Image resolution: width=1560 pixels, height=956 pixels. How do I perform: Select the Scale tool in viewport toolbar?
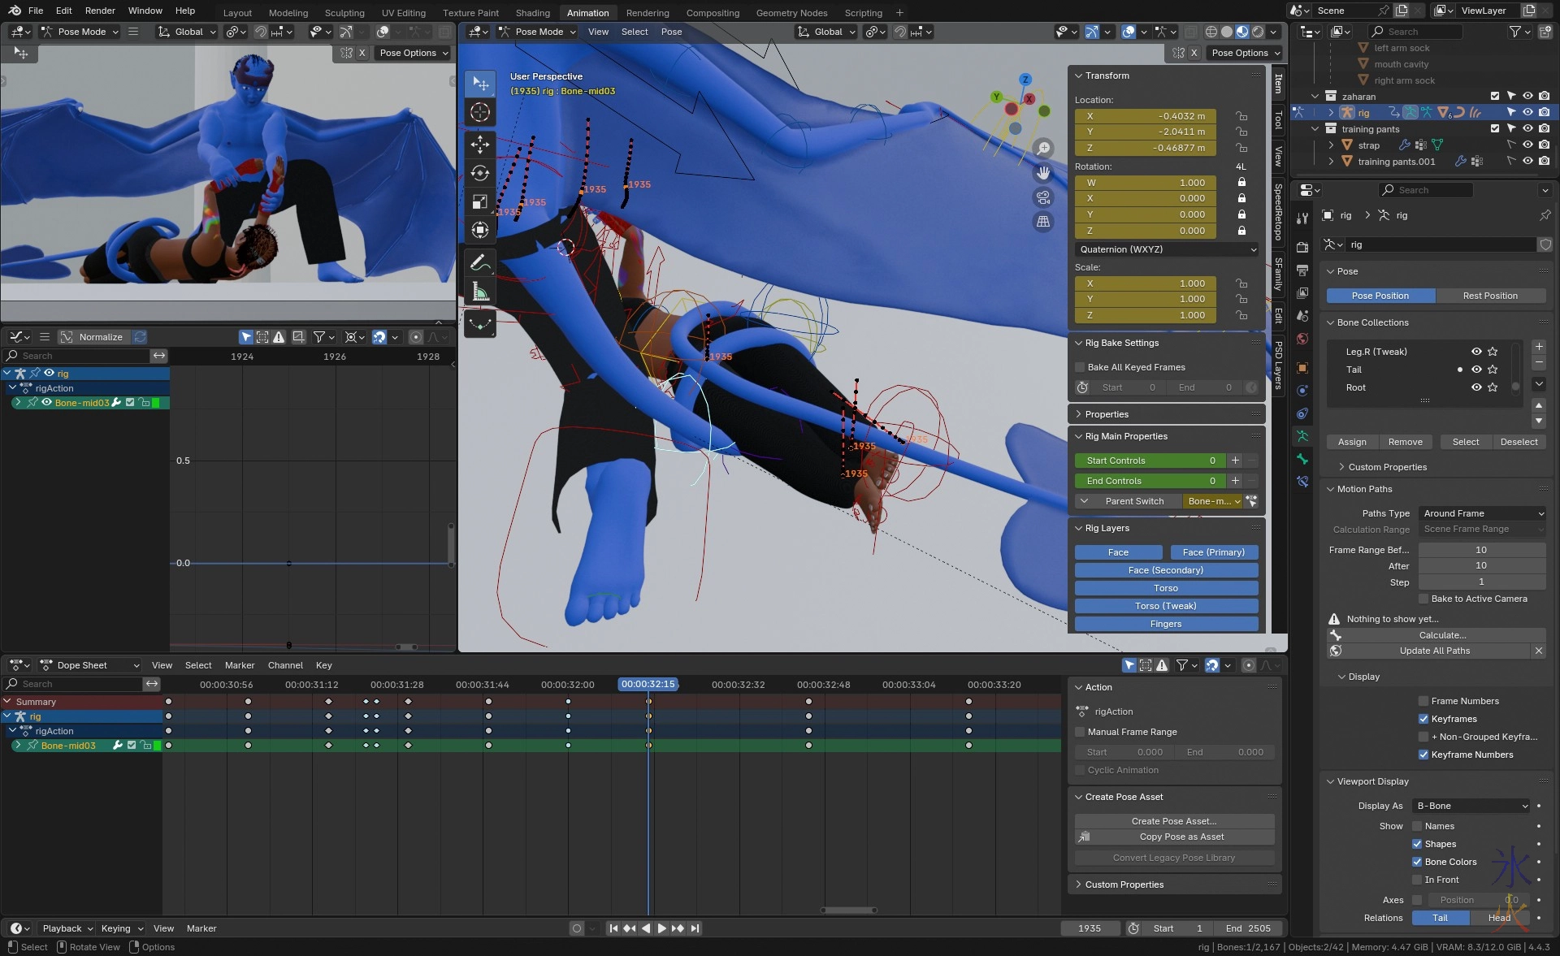point(480,201)
